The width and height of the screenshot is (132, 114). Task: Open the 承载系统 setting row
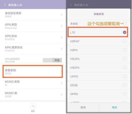(33, 71)
